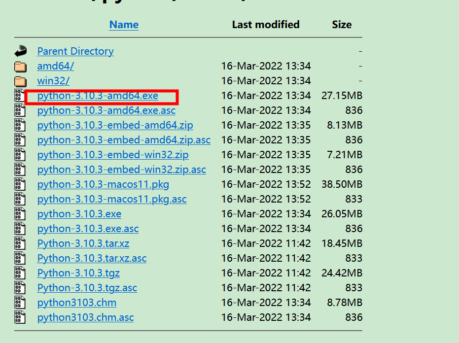Viewport: 459px width, 343px height.
Task: Download the Python-3.10.3.tgz source tarball
Action: [x=78, y=273]
